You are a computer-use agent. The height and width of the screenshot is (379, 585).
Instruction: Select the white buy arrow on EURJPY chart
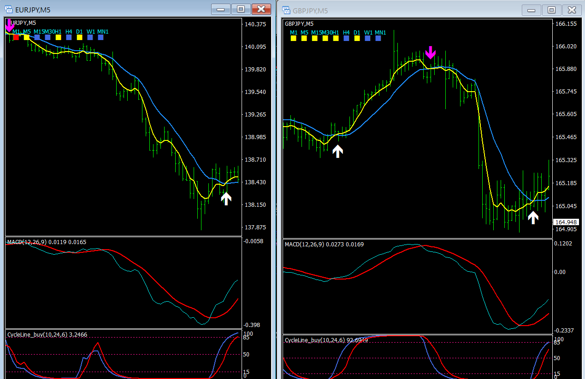click(226, 198)
